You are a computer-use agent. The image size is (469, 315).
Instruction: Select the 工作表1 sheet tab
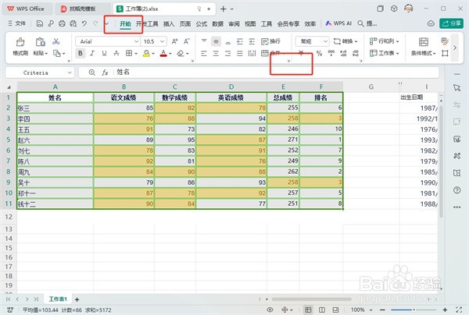click(x=58, y=299)
